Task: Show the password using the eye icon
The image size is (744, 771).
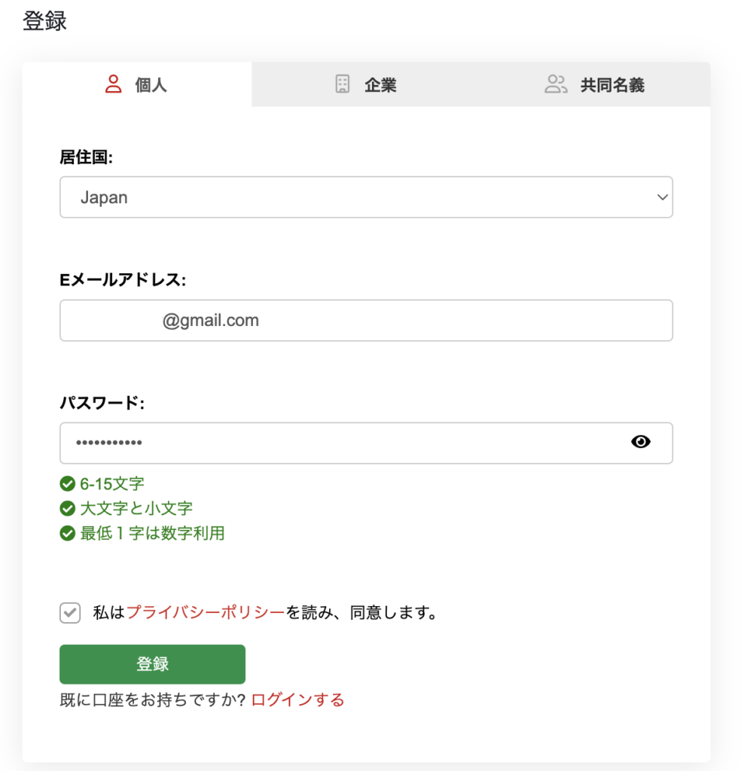Action: pos(640,442)
